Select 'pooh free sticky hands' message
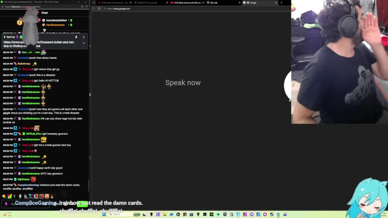 click(43, 58)
